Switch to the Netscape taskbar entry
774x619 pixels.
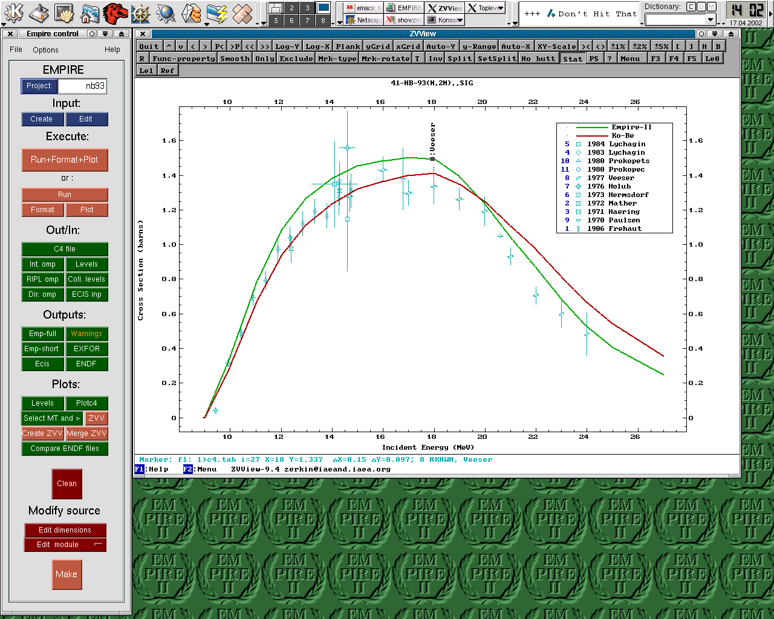tap(364, 20)
